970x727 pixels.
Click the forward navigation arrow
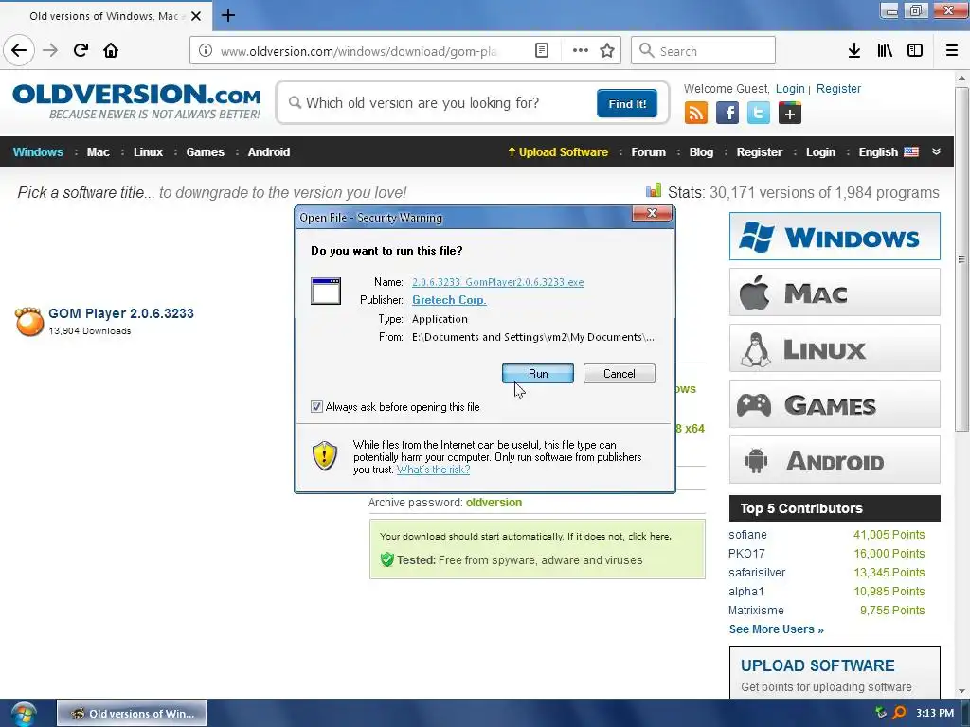pos(50,50)
